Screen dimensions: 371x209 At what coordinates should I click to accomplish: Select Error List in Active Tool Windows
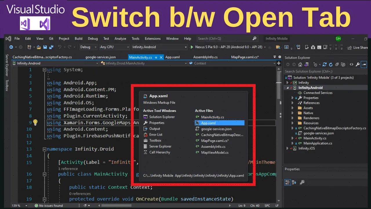point(156,135)
